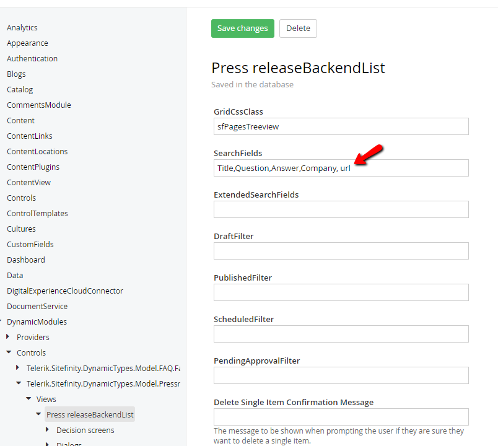Screen dimensions: 498x446
Task: Select the DynamicModules section
Action: 37,321
